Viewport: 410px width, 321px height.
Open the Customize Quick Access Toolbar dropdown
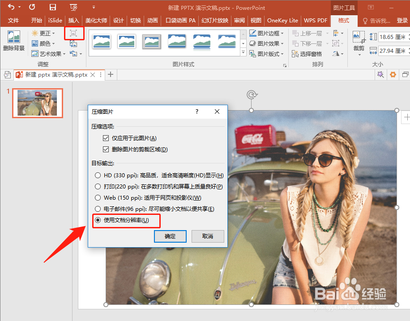click(94, 7)
